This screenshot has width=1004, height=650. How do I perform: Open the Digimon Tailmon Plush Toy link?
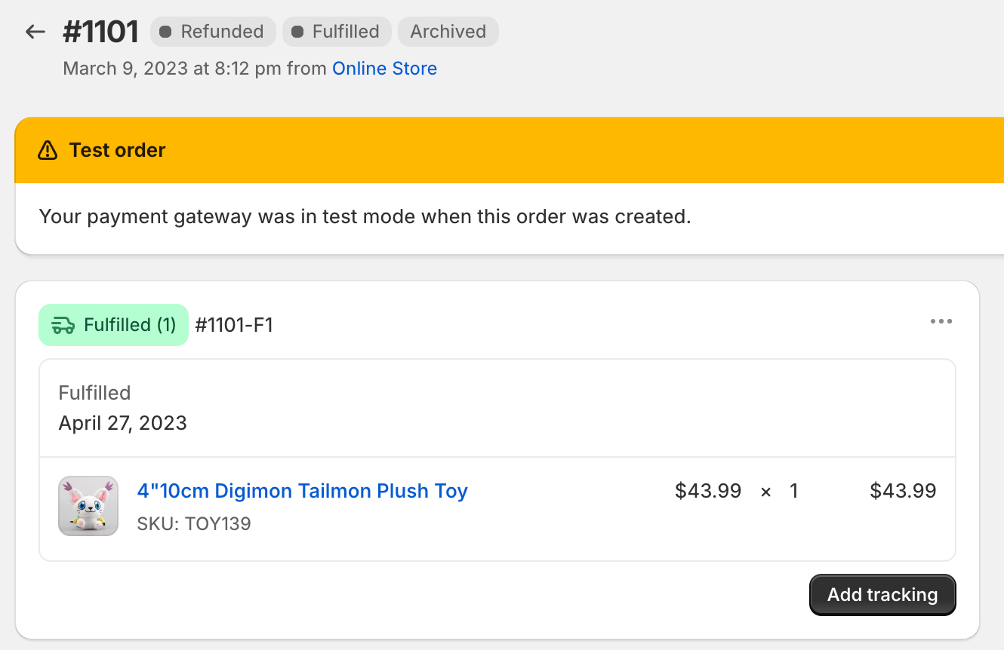point(302,491)
